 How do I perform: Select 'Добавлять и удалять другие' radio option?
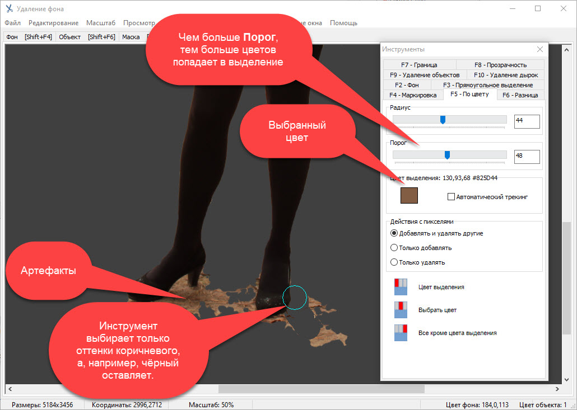394,233
